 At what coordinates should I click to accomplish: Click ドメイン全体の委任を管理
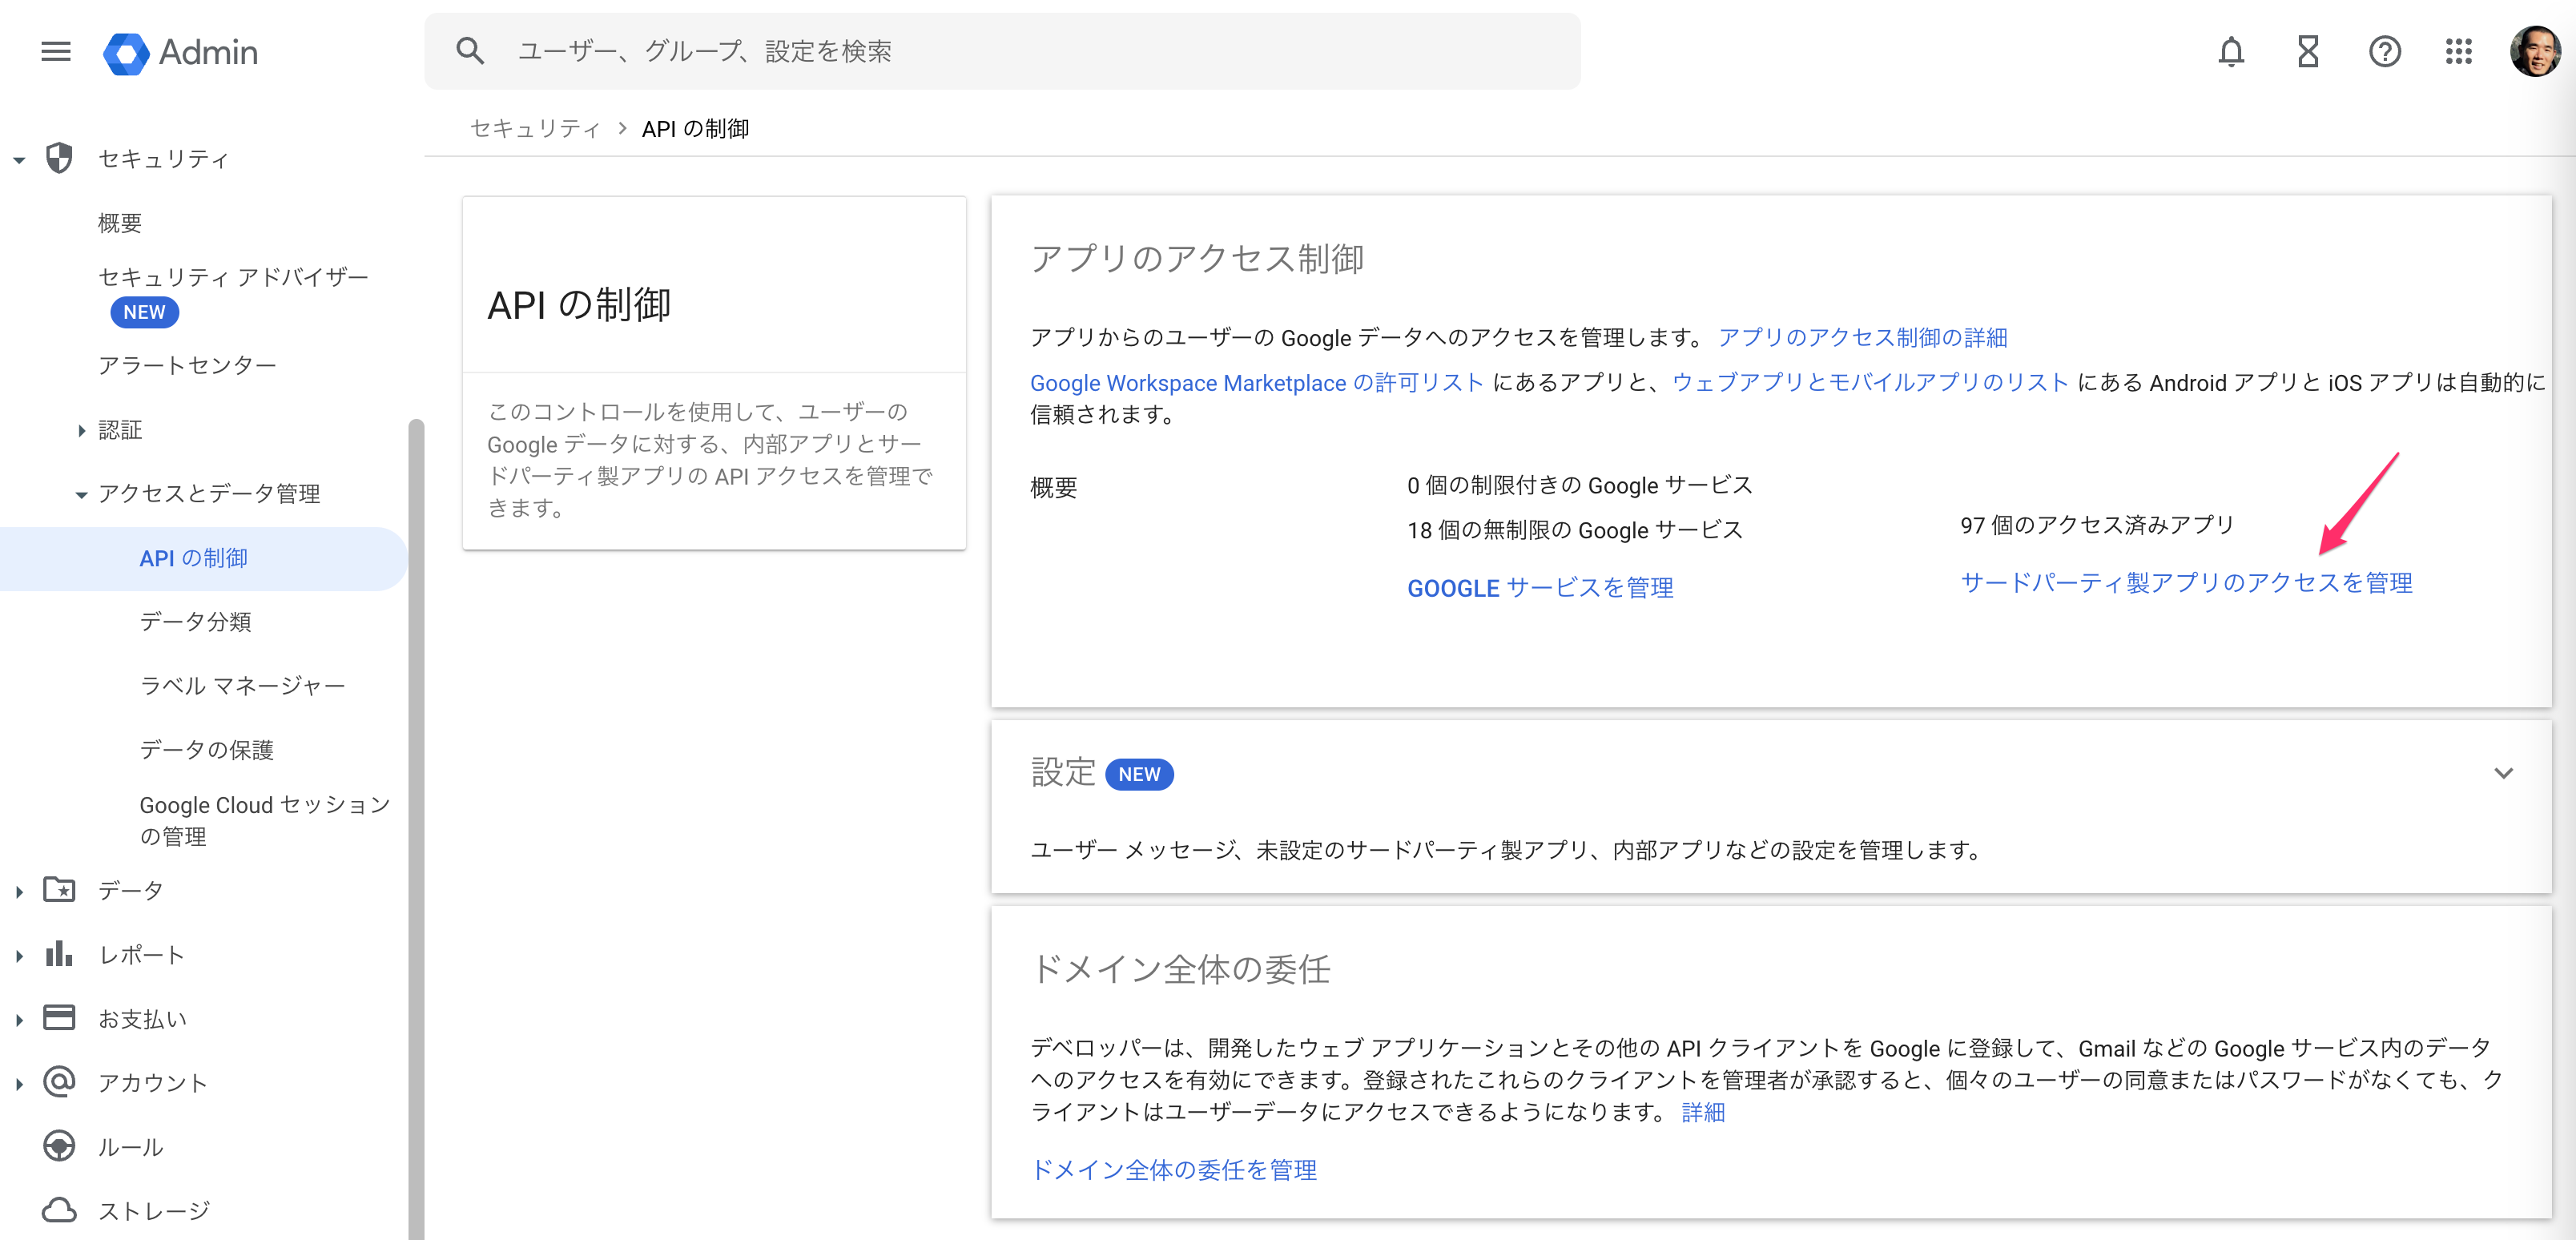pyautogui.click(x=1174, y=1169)
